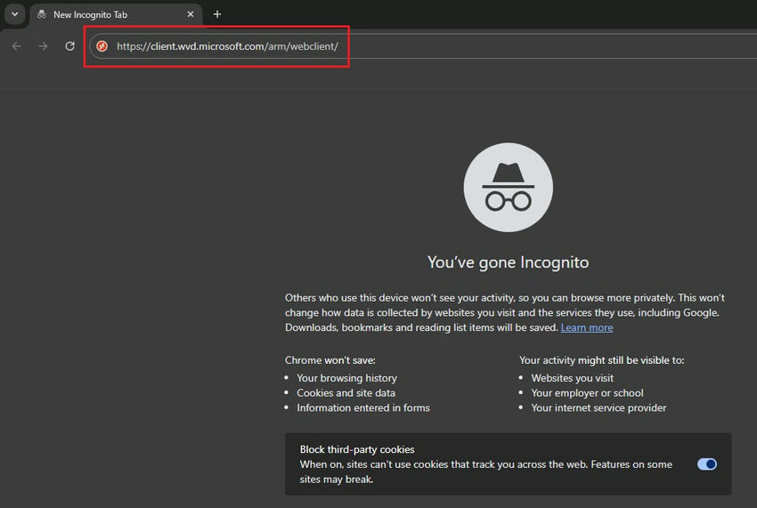This screenshot has height=508, width=757.
Task: Toggle Block third-party cookies switch
Action: pyautogui.click(x=707, y=464)
